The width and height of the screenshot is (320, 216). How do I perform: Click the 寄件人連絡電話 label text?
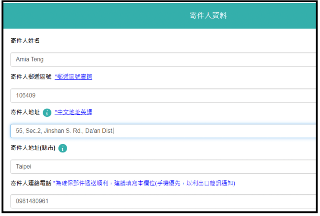(x=31, y=183)
